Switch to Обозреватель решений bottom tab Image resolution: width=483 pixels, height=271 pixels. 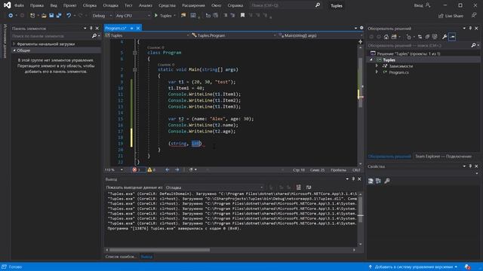[x=389, y=157]
